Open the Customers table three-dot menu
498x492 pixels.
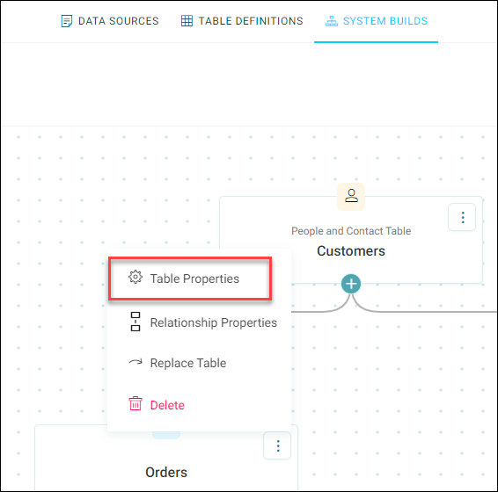click(462, 217)
